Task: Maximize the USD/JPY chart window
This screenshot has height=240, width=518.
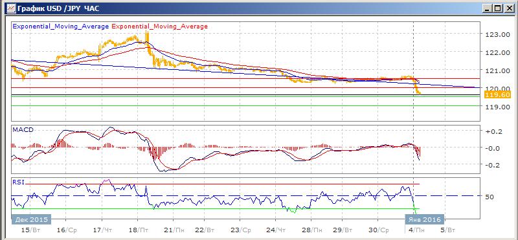Action: point(497,8)
